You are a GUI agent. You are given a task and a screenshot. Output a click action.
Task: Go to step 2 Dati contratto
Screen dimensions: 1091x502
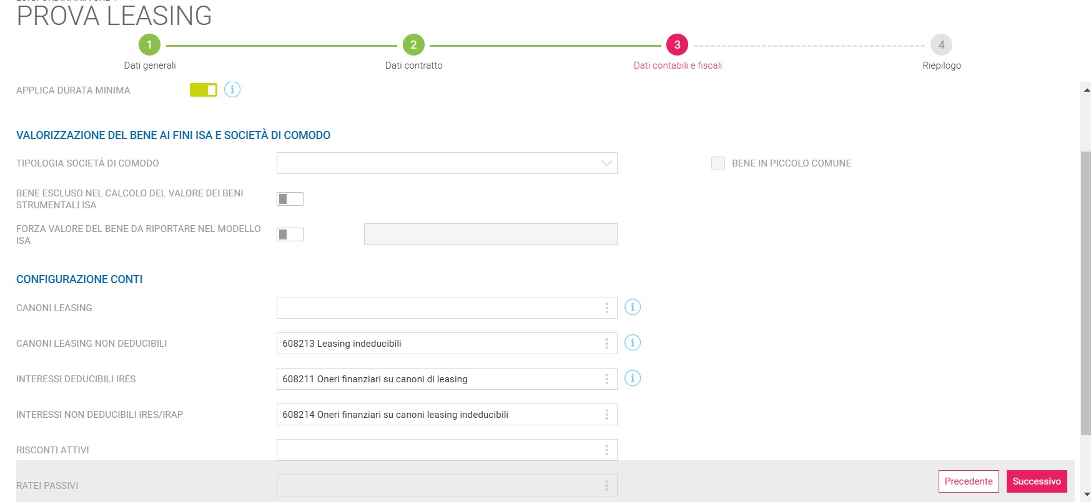point(413,45)
